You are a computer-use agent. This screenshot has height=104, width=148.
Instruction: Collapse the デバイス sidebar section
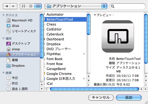pyautogui.click(x=4, y=15)
